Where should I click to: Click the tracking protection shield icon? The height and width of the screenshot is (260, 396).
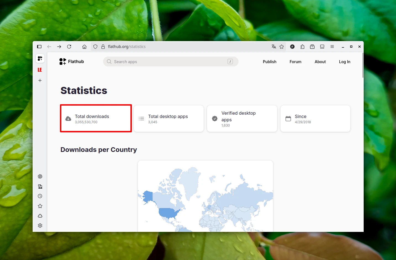click(x=95, y=47)
